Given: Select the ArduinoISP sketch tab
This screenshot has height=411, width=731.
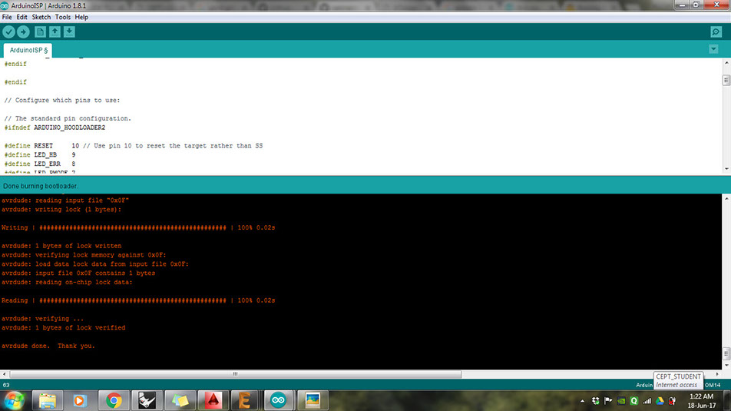Looking at the screenshot, I should coord(28,50).
